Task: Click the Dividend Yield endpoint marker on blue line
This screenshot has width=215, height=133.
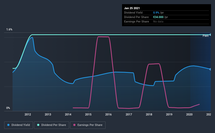Action: tap(211, 69)
